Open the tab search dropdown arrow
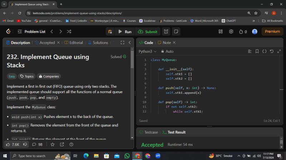This screenshot has height=160, width=286. 4,4
